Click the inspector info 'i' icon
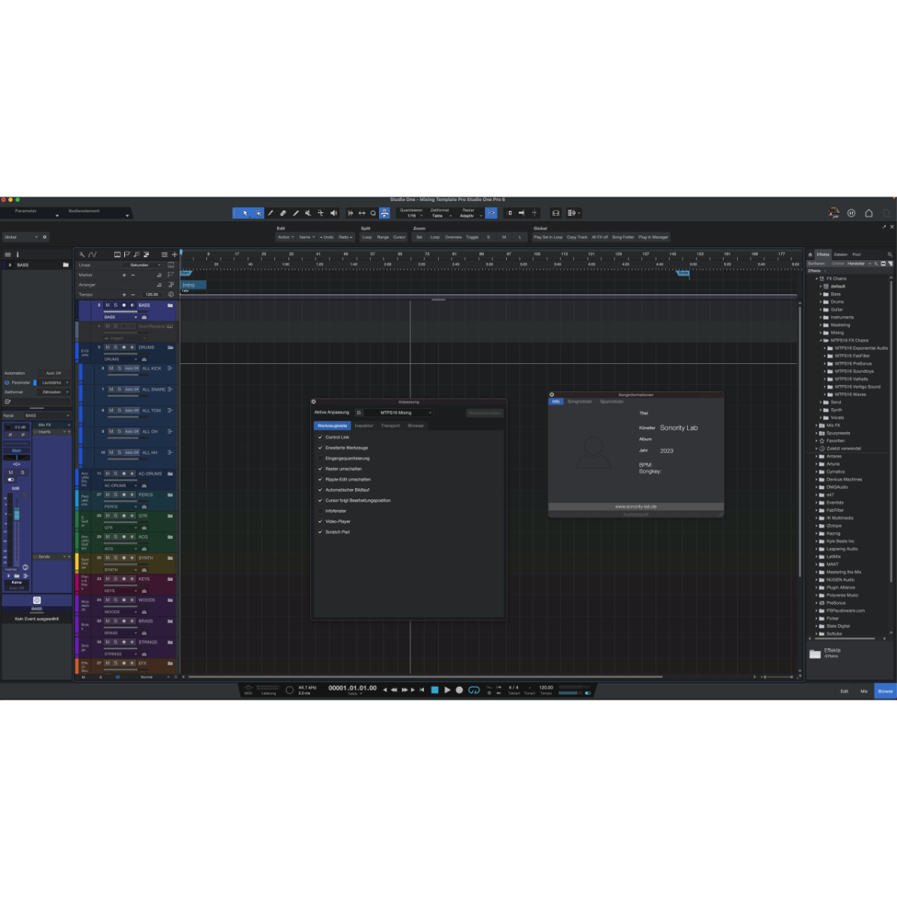Screen dimensions: 897x897 [17, 254]
